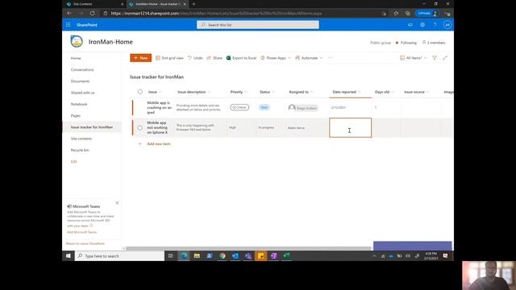Click the browser back arrow
This screenshot has height=290, width=516.
tap(69, 13)
